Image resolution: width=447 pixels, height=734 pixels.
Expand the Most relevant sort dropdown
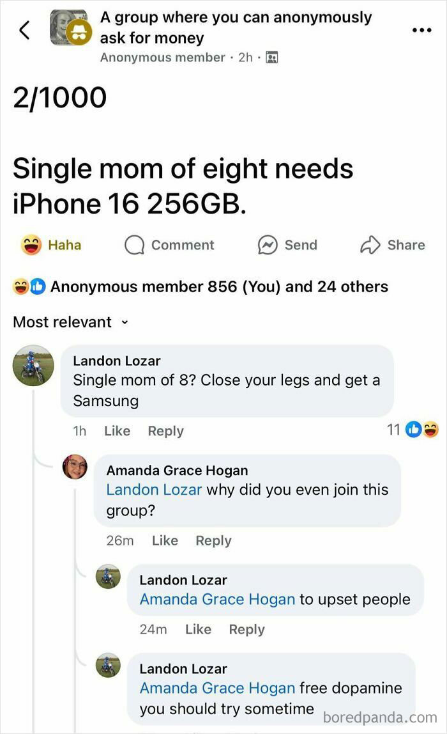(x=71, y=322)
